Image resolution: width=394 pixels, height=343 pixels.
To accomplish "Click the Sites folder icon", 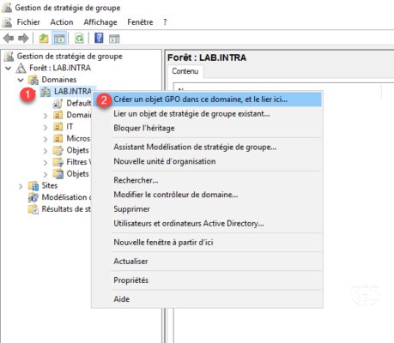I will click(x=33, y=186).
